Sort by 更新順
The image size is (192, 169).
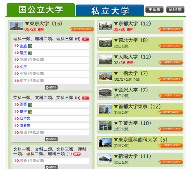point(154,9)
